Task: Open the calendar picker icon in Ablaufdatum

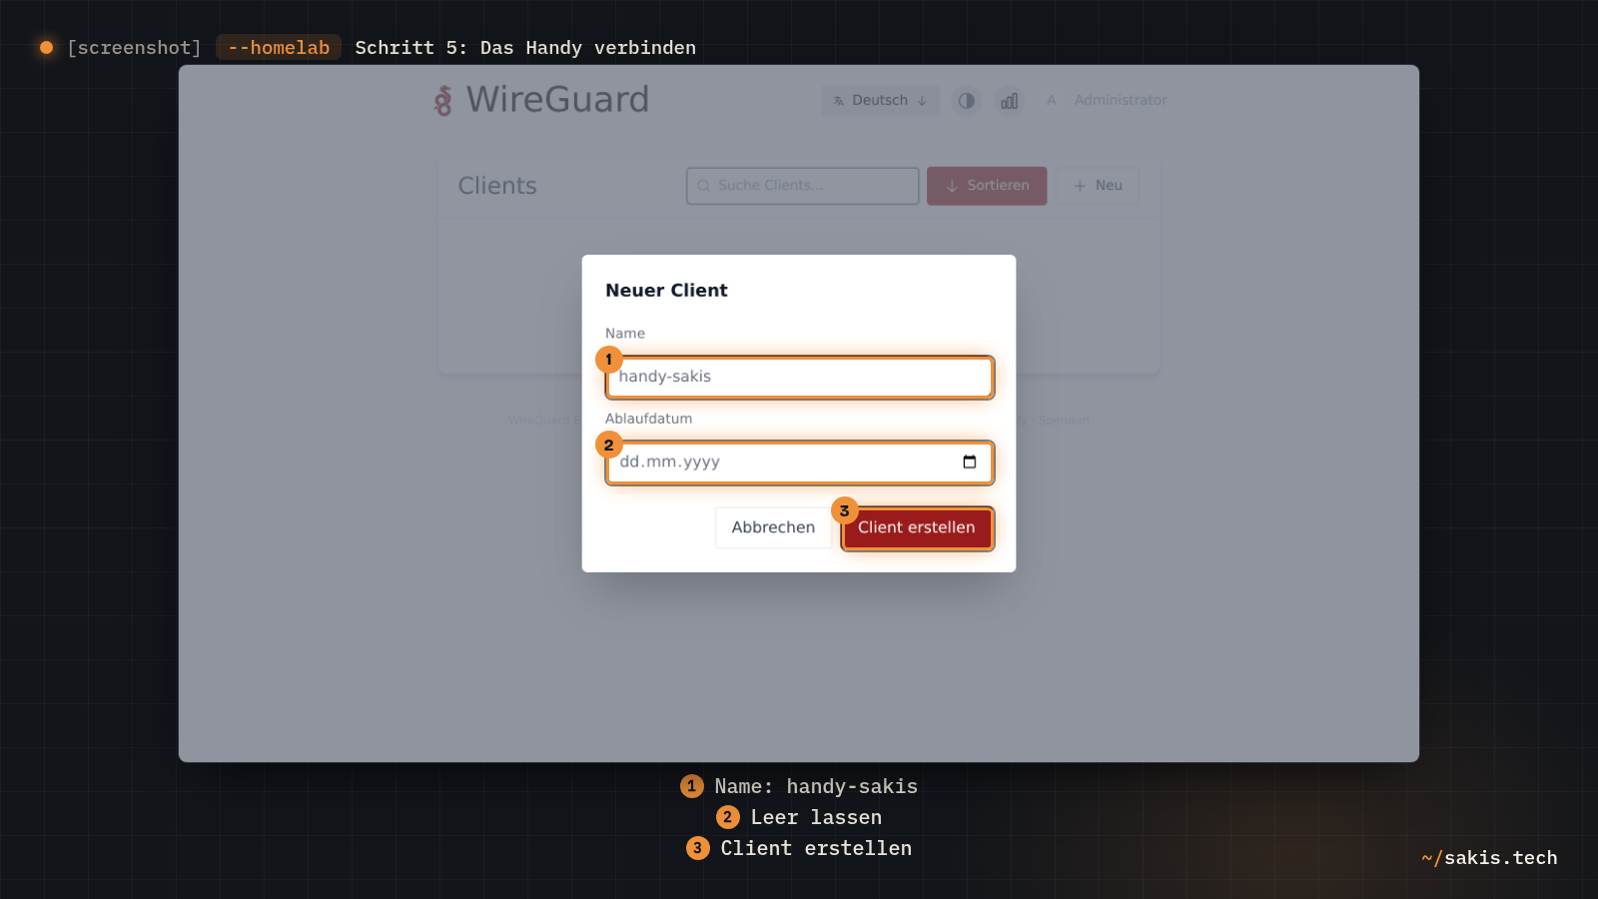Action: tap(969, 461)
